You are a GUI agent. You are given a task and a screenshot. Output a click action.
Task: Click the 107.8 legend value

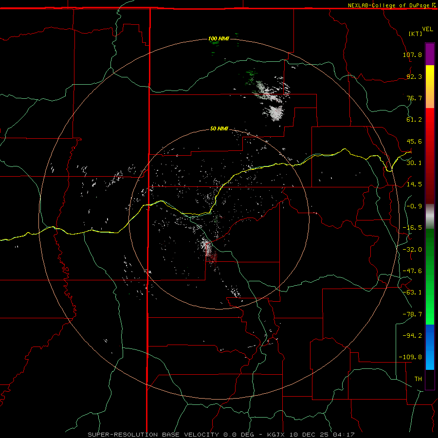click(x=412, y=55)
